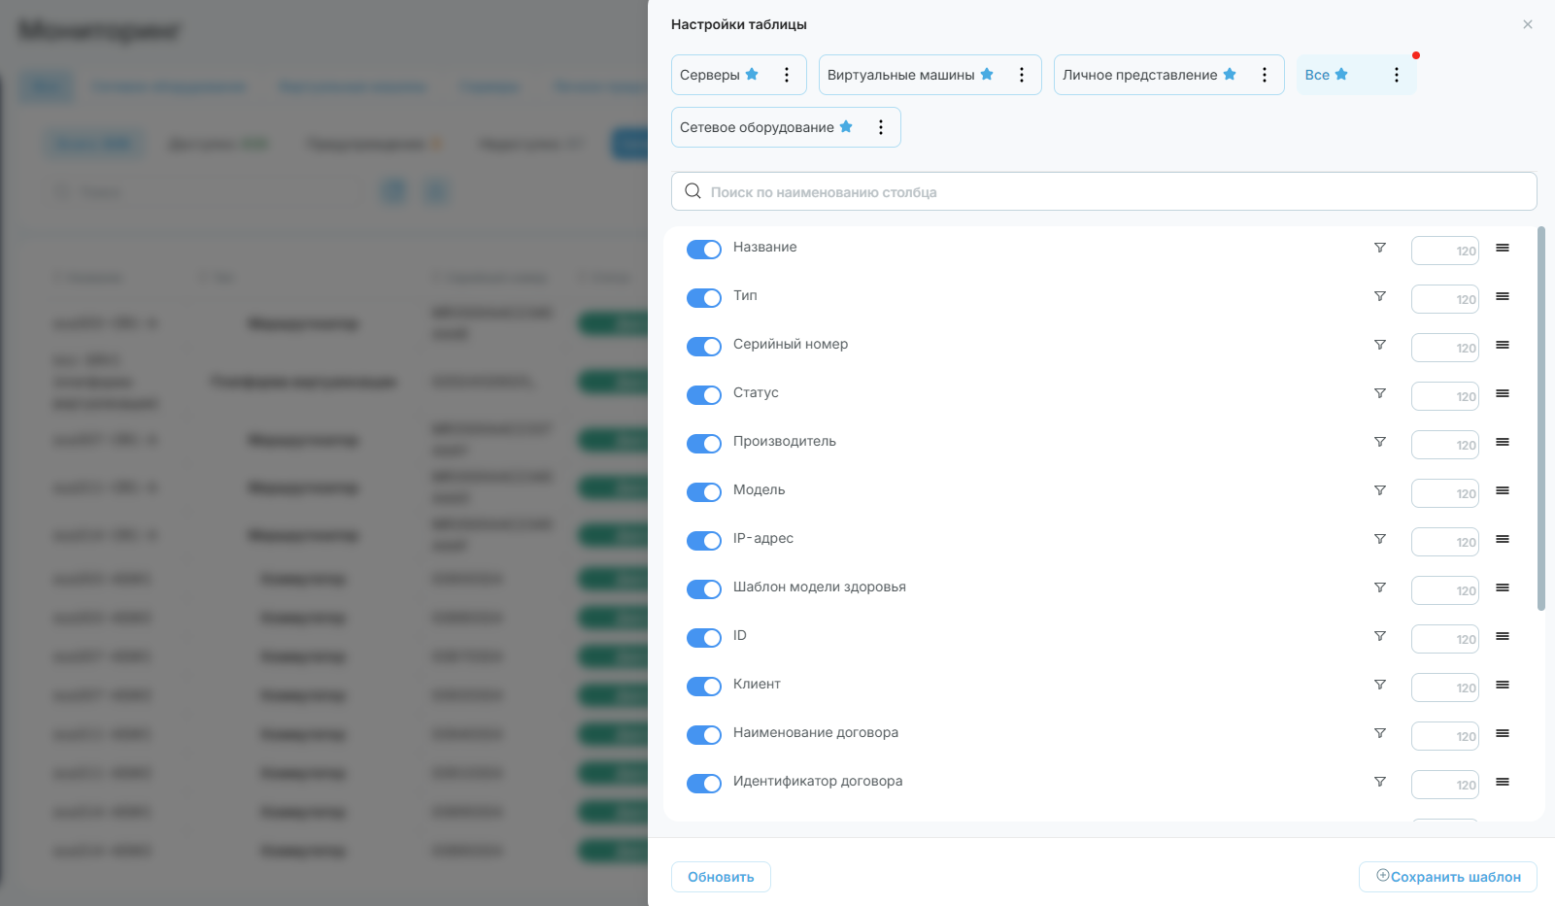Image resolution: width=1555 pixels, height=906 pixels.
Task: Click the search magnifier icon in column search
Action: 693,191
